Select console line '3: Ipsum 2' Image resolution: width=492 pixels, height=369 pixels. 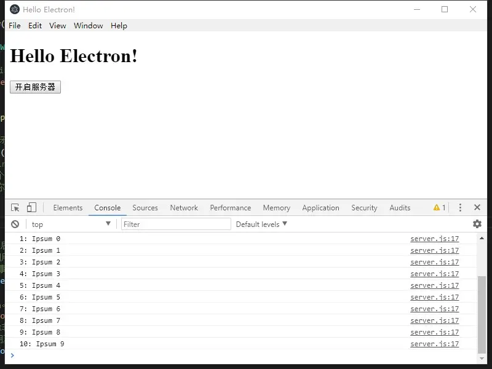(x=40, y=262)
